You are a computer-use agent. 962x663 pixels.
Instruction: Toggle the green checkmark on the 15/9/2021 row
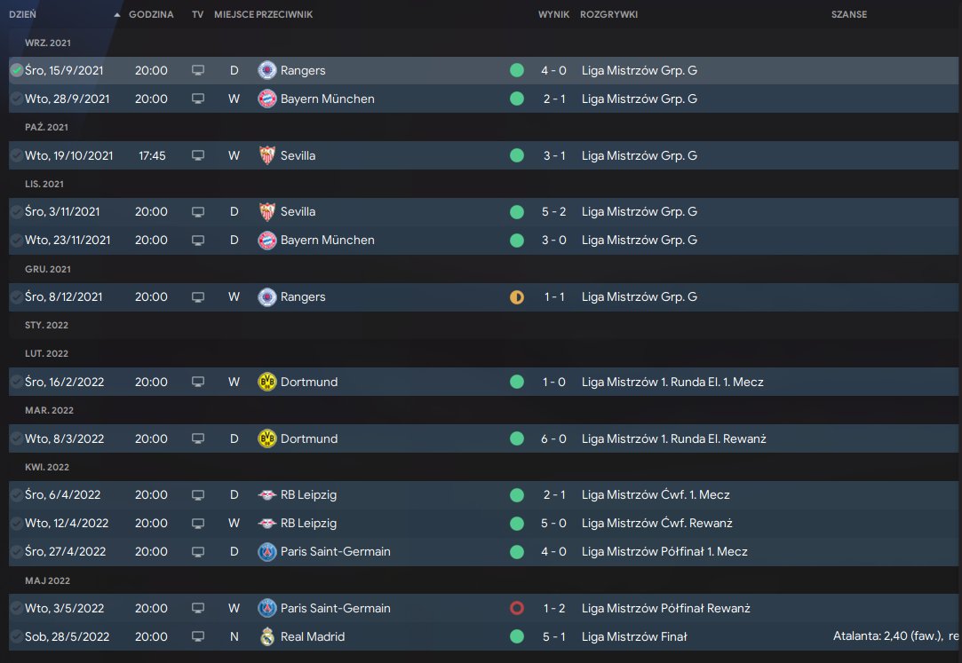pos(16,70)
